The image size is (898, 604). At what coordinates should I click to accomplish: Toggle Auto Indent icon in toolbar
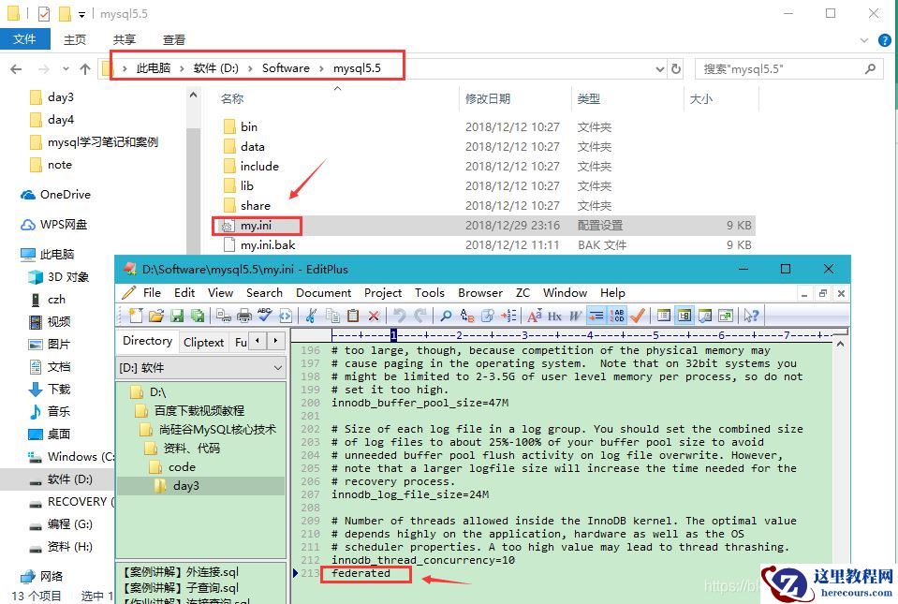pyautogui.click(x=596, y=316)
